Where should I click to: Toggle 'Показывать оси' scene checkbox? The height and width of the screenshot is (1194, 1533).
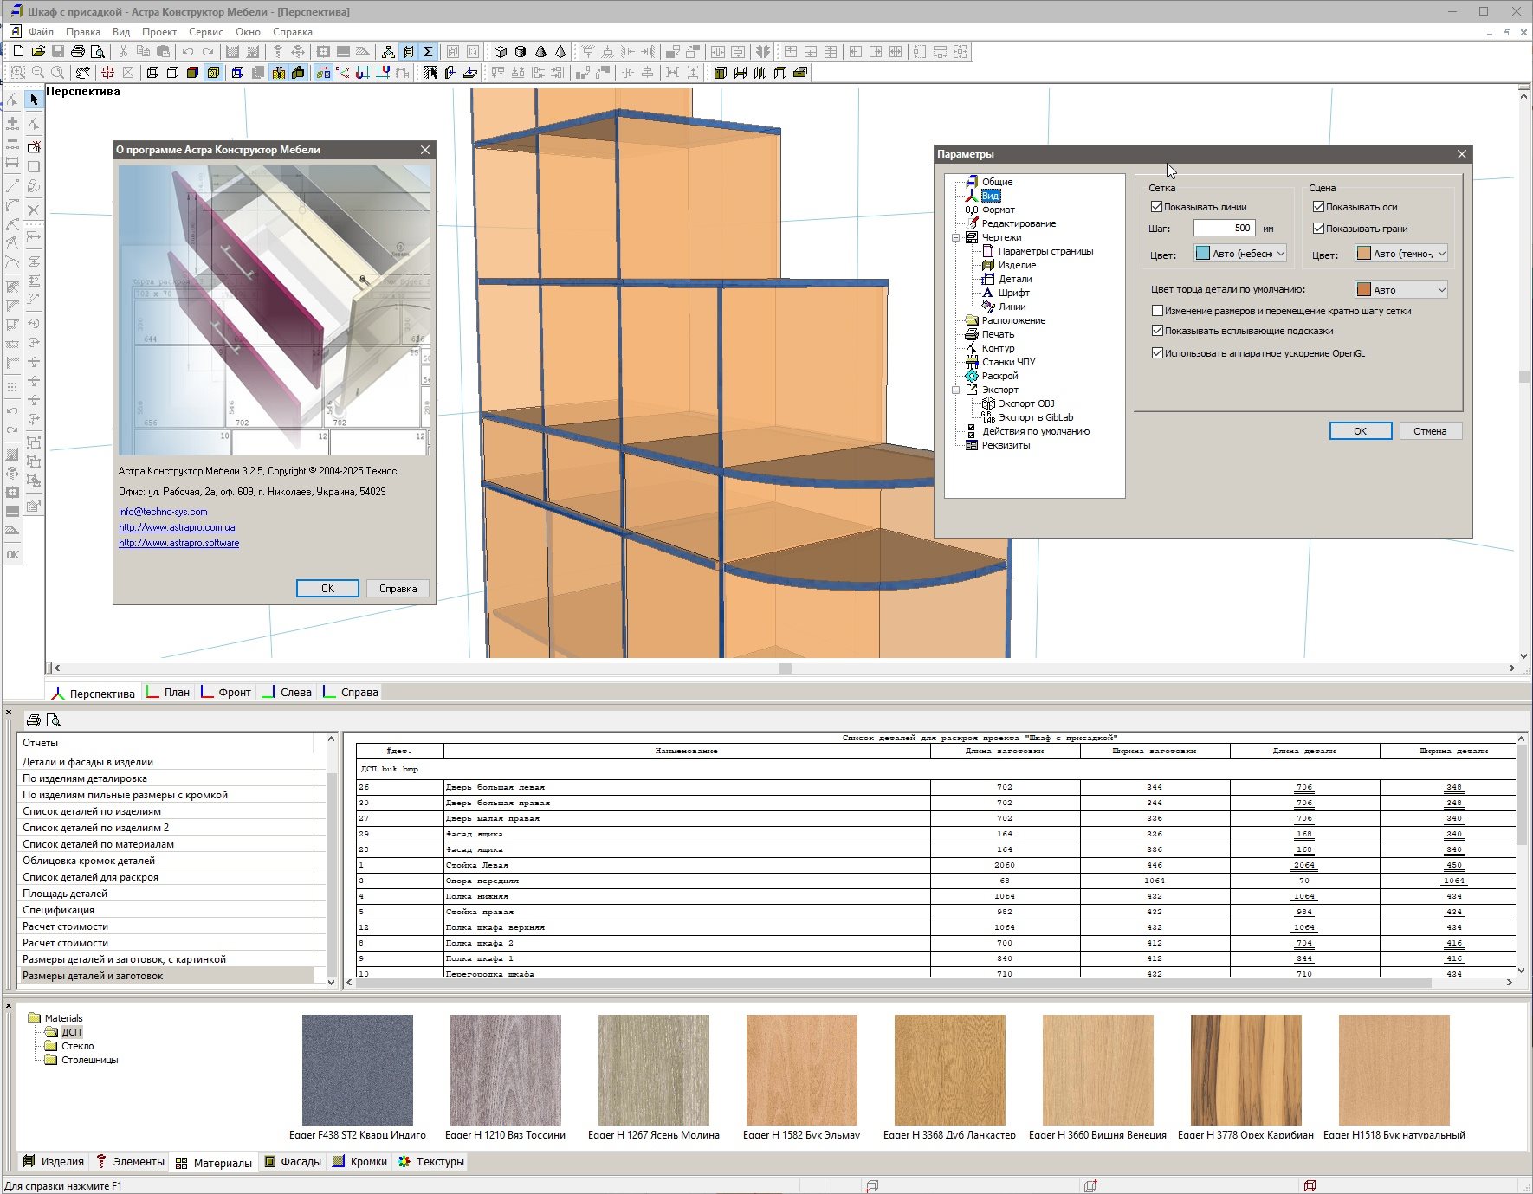point(1318,207)
